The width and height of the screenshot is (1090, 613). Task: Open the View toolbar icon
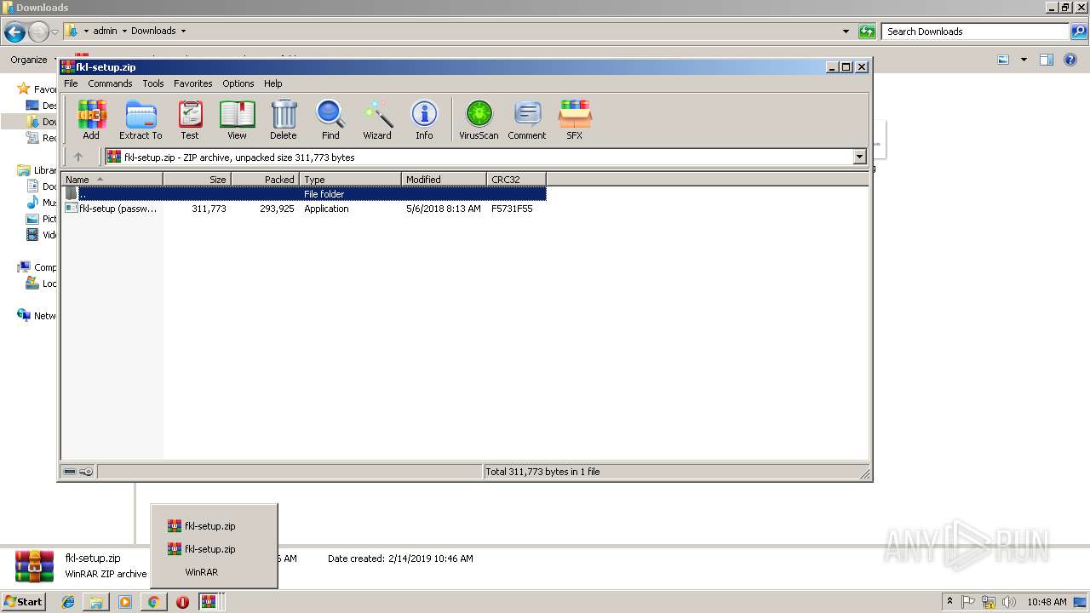[237, 119]
